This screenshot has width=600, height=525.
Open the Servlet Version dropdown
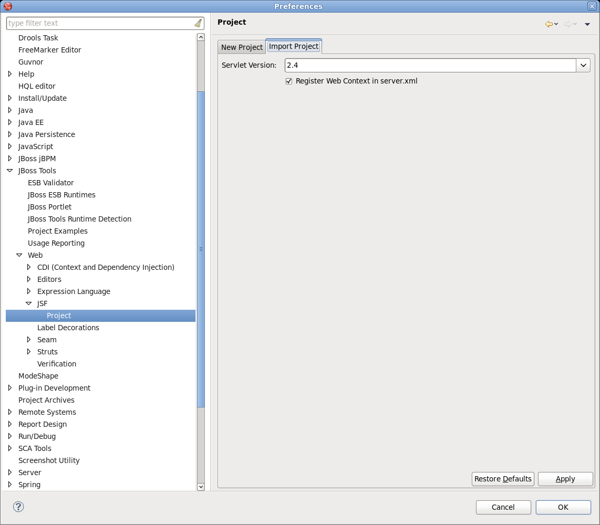tap(583, 65)
